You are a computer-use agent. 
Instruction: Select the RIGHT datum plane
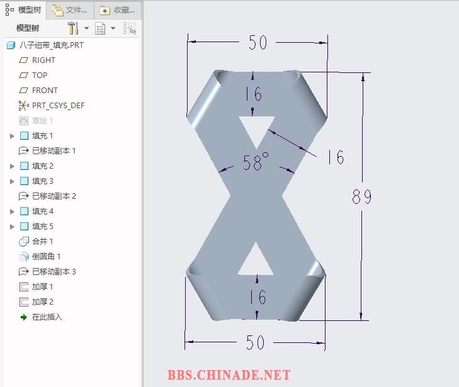click(x=43, y=60)
